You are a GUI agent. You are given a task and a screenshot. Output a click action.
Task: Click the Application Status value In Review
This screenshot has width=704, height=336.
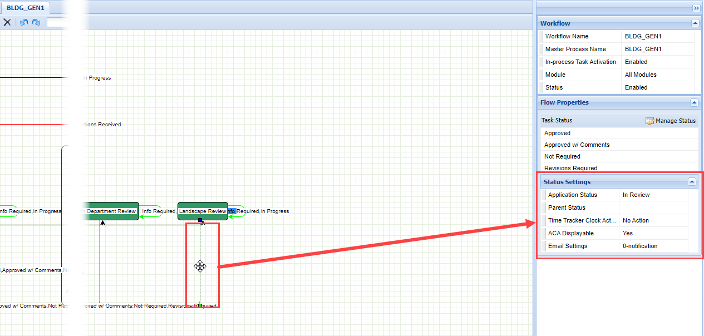(636, 195)
